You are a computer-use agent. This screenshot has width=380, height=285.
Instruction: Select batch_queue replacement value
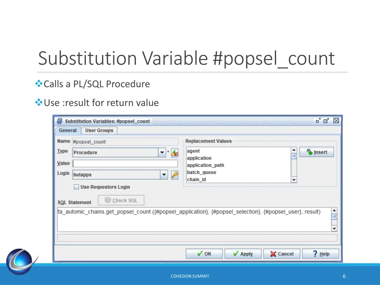click(239, 172)
